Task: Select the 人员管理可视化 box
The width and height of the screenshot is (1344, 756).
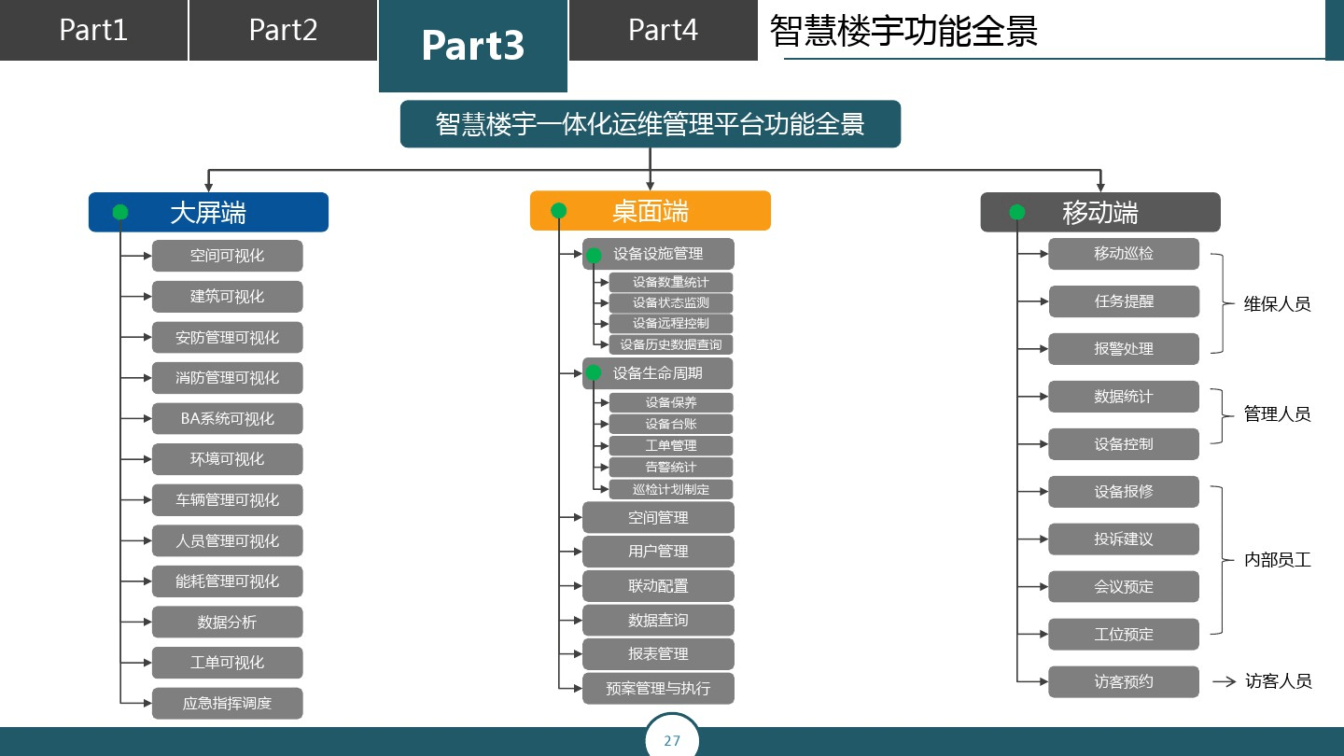Action: pos(228,540)
